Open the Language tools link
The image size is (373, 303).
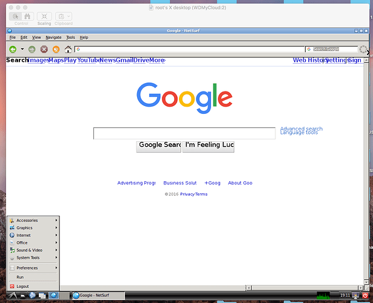pos(299,133)
